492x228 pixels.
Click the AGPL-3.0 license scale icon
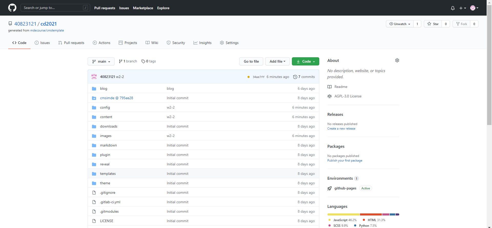(x=330, y=96)
